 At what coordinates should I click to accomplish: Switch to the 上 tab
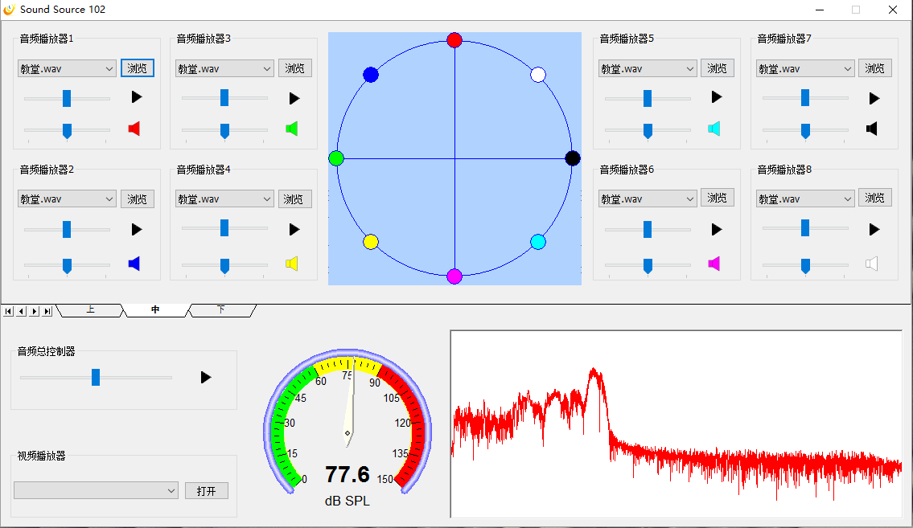point(90,310)
